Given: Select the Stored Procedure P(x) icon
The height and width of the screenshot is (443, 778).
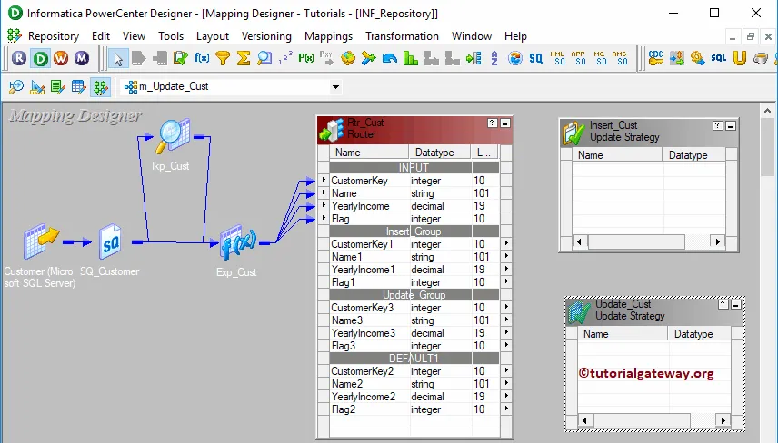Looking at the screenshot, I should point(305,58).
